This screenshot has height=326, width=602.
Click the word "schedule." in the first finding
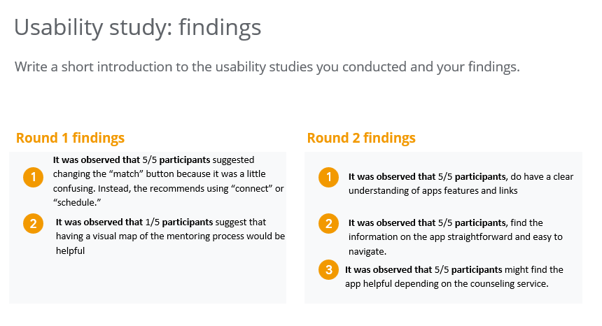(x=76, y=201)
